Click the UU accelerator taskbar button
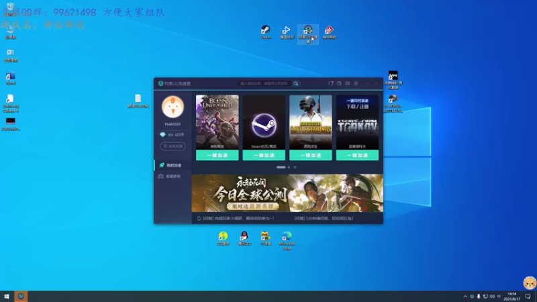The width and height of the screenshot is (537, 302). (21, 296)
